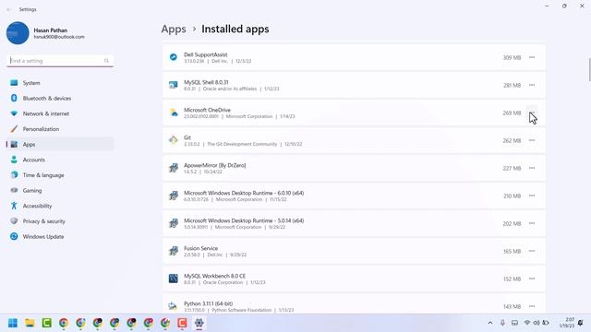Screen dimensions: 591x332
Task: Click the search magnifier icon
Action: (x=107, y=61)
